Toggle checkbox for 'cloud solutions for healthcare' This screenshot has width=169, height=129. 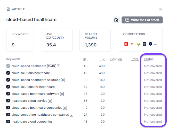click(8, 87)
